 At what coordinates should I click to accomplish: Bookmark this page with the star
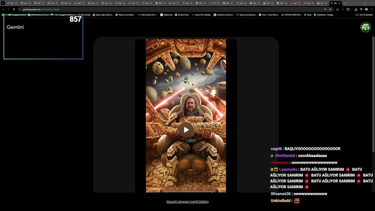pos(330,9)
